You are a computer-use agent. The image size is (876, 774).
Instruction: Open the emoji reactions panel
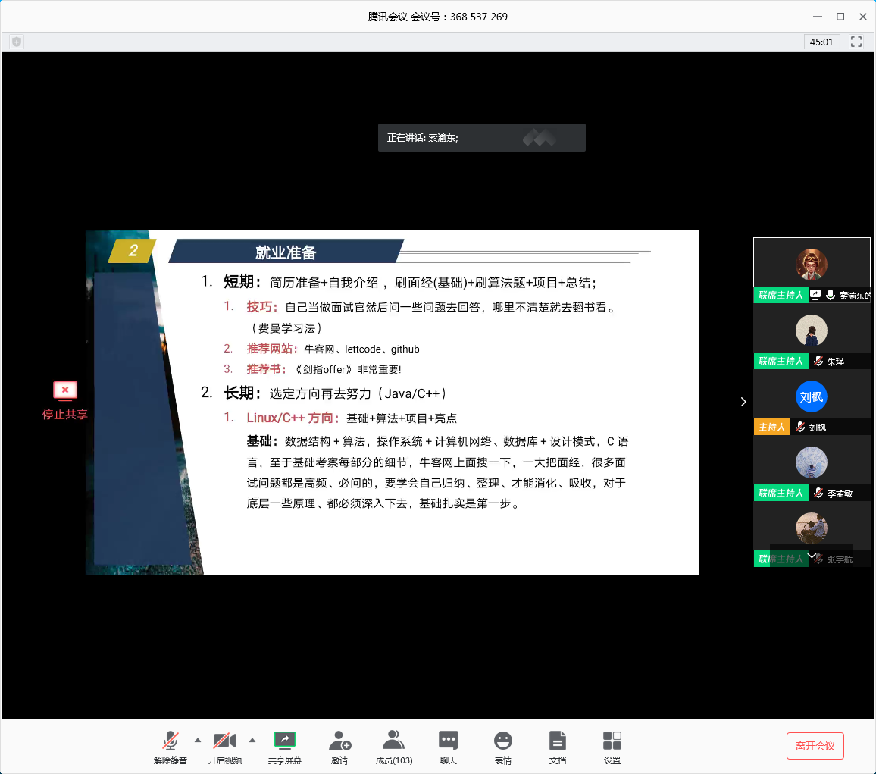[x=502, y=741]
